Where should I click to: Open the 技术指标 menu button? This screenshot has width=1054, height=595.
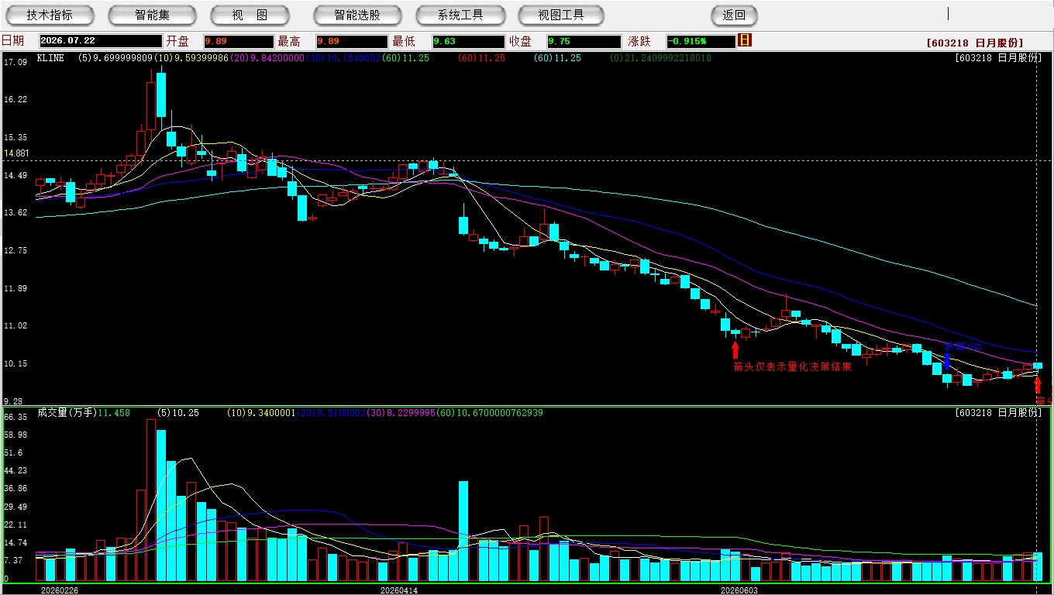[x=50, y=15]
